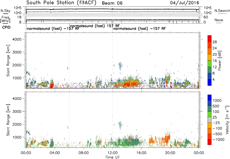Click the N.Sky legend label

tap(5, 11)
